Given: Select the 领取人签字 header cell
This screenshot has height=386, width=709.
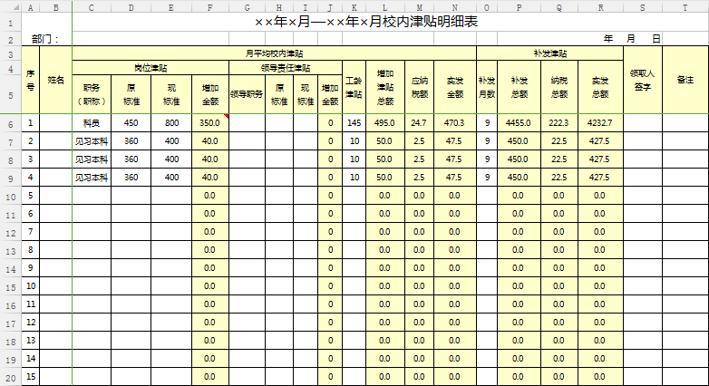Looking at the screenshot, I should tap(642, 80).
